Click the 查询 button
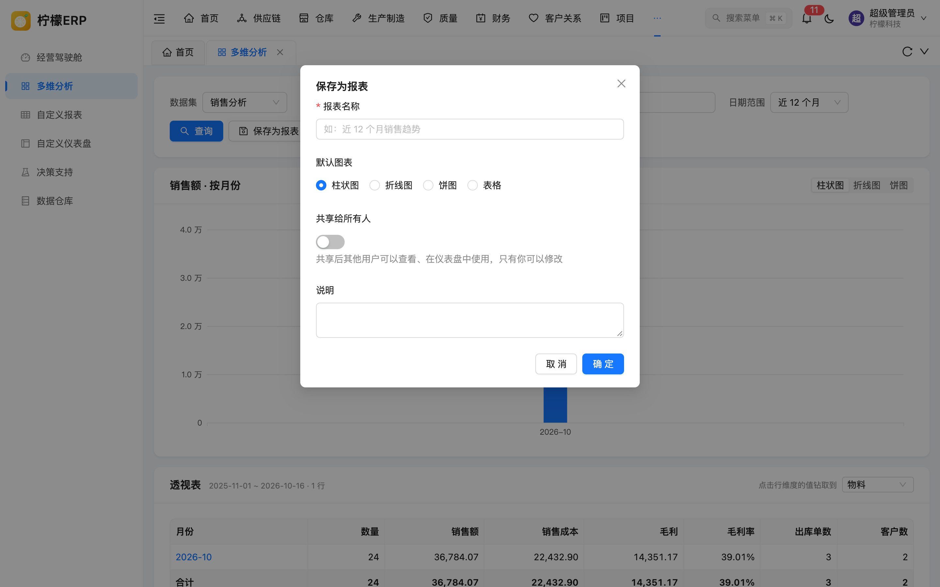The image size is (940, 587). coord(196,131)
